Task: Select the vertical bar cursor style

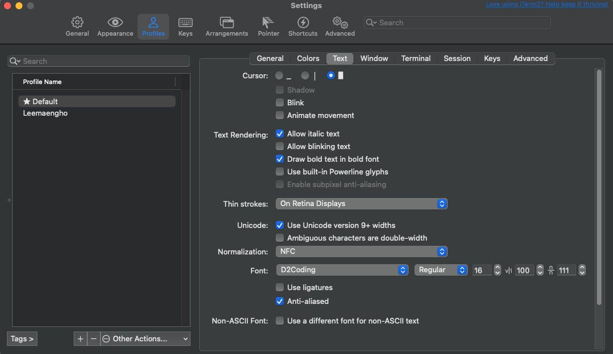Action: coord(305,75)
